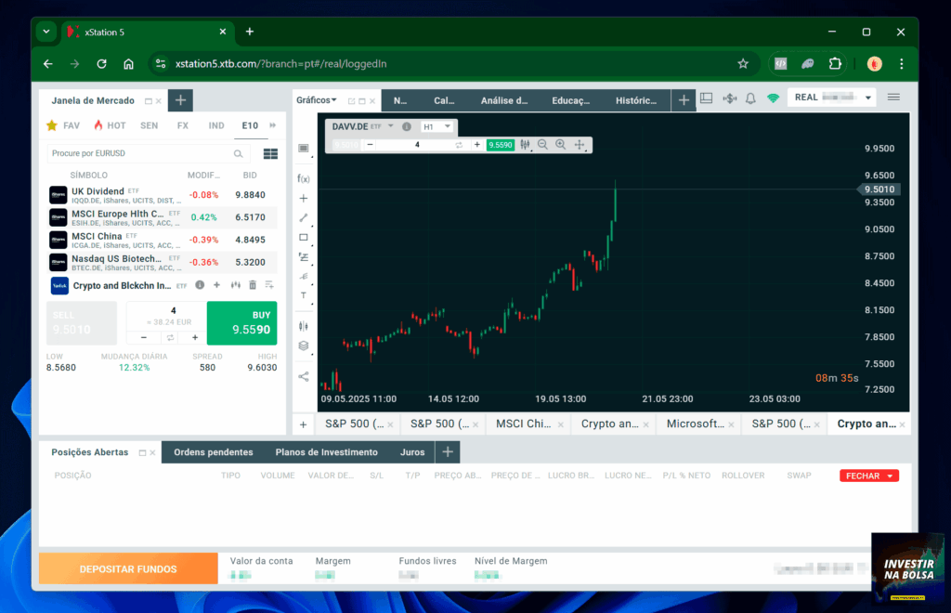Open the hamburger main menu
Image resolution: width=951 pixels, height=613 pixels.
(x=893, y=97)
